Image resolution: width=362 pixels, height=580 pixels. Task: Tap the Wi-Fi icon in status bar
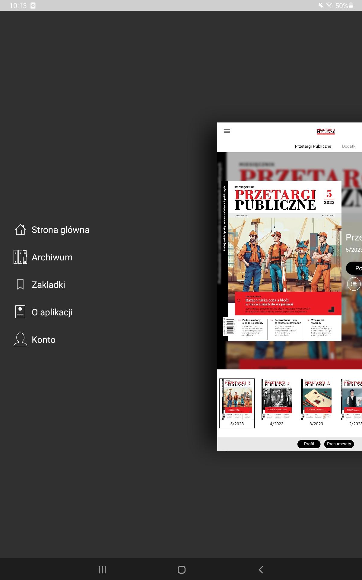(329, 5)
